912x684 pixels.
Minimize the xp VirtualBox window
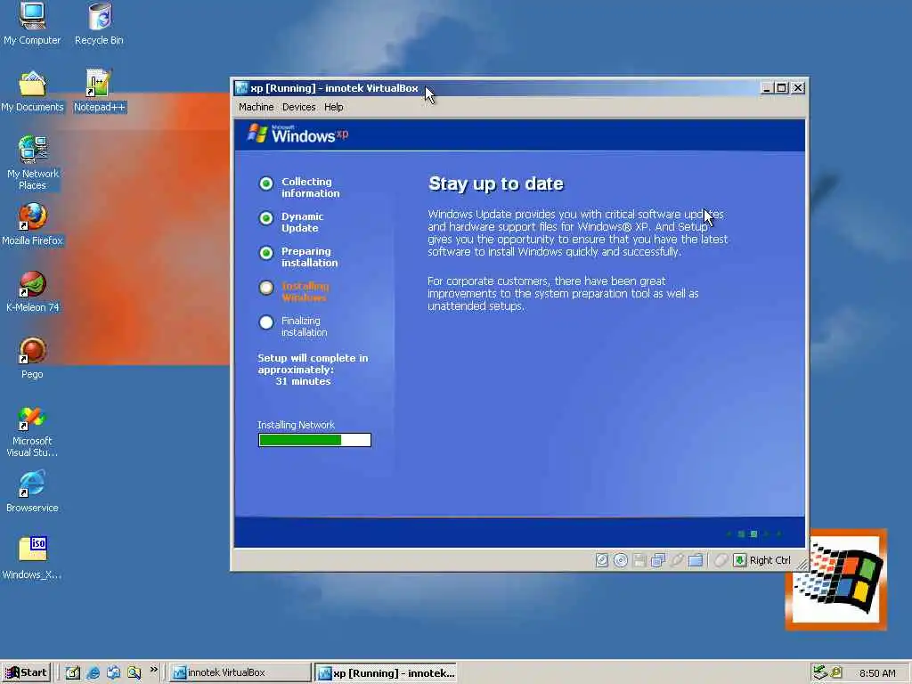[767, 88]
